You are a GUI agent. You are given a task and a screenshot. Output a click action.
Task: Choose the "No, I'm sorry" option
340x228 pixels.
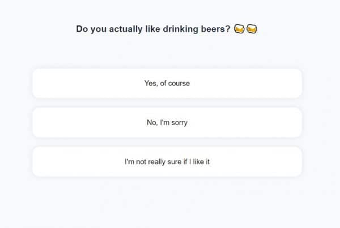click(167, 122)
